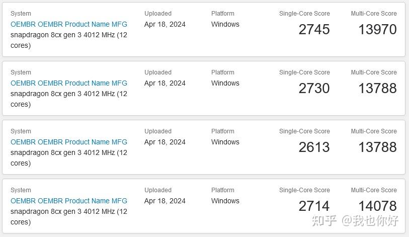The width and height of the screenshot is (409, 237).
Task: Open the system link in the 14078 multi-core result
Action: pyautogui.click(x=69, y=201)
